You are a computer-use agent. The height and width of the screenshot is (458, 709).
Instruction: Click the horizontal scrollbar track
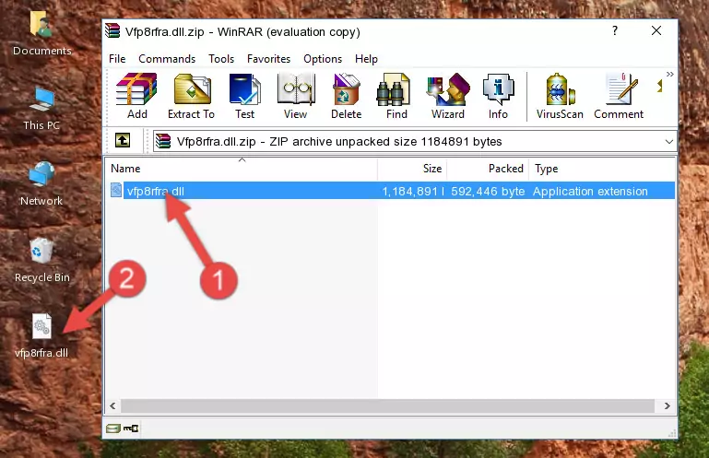[387, 406]
